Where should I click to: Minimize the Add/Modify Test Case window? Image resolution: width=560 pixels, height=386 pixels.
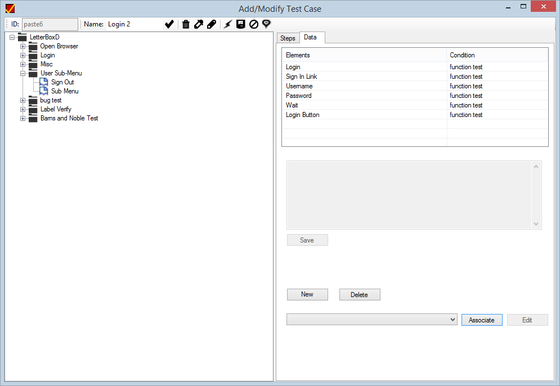[x=508, y=7]
